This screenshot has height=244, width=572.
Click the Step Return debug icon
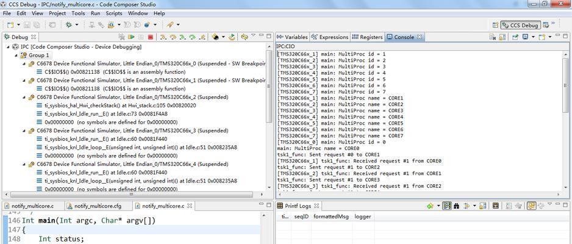point(202,37)
